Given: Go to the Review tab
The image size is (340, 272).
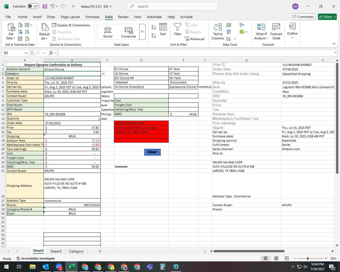Looking at the screenshot, I should (x=123, y=17).
